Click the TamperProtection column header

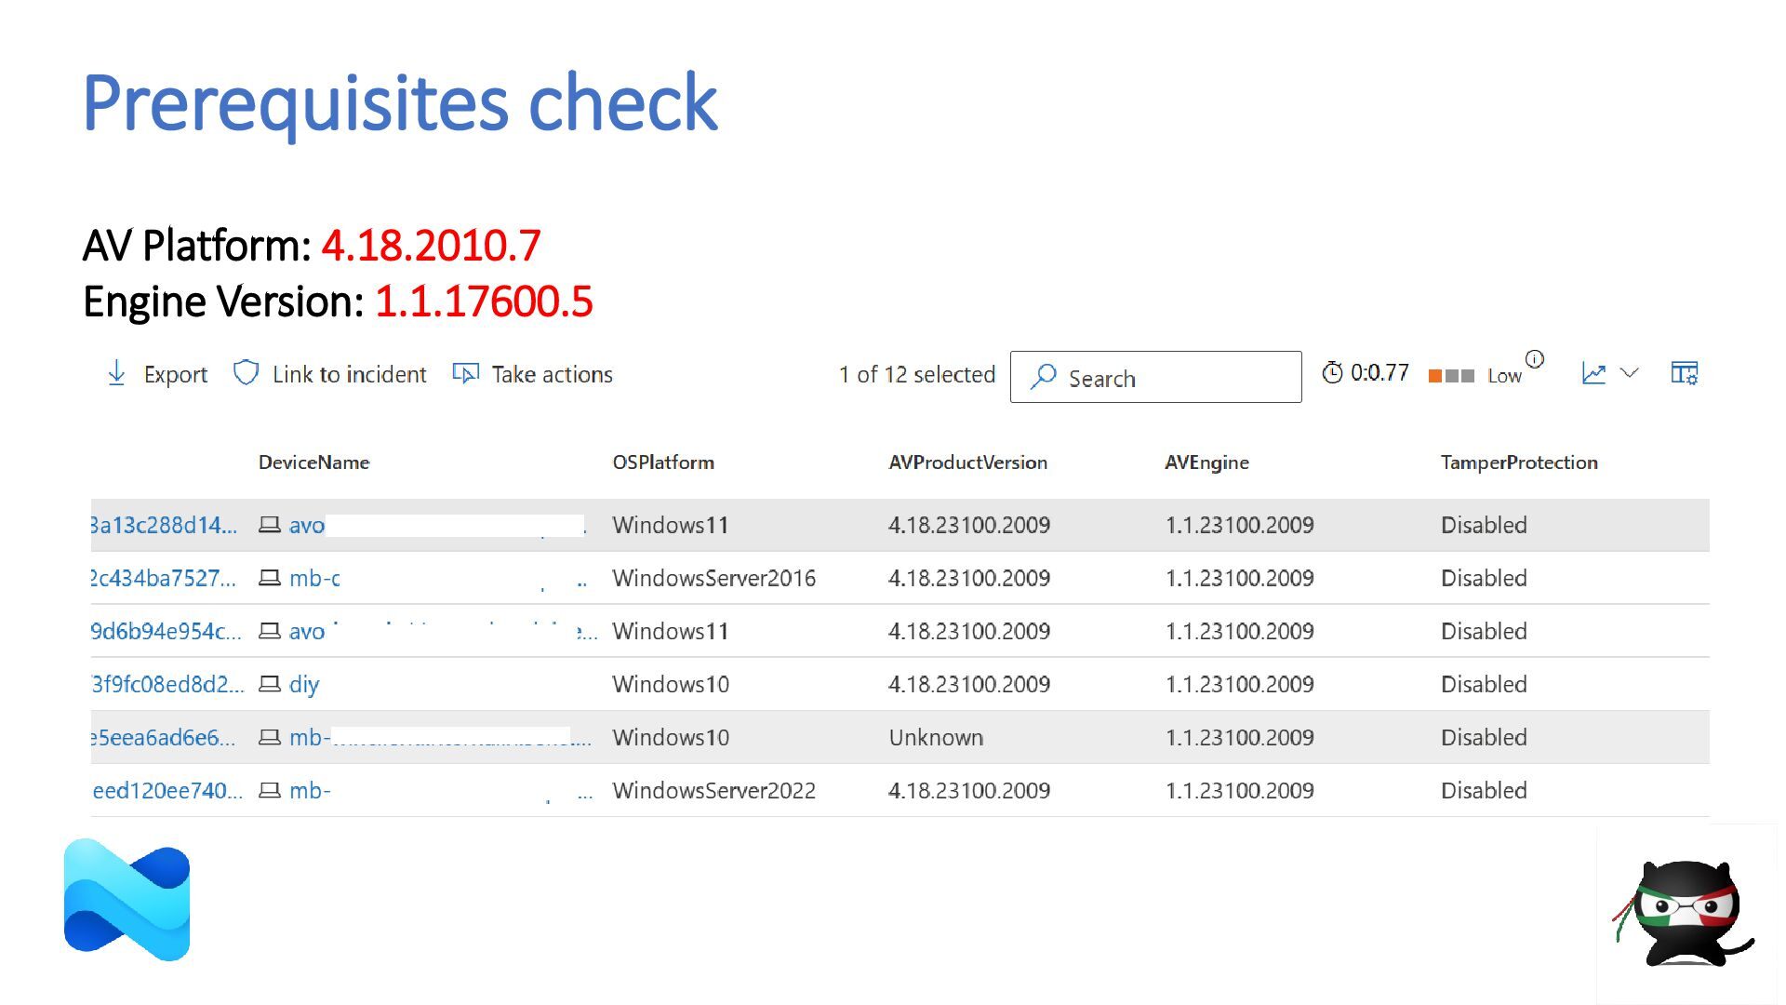coord(1518,462)
